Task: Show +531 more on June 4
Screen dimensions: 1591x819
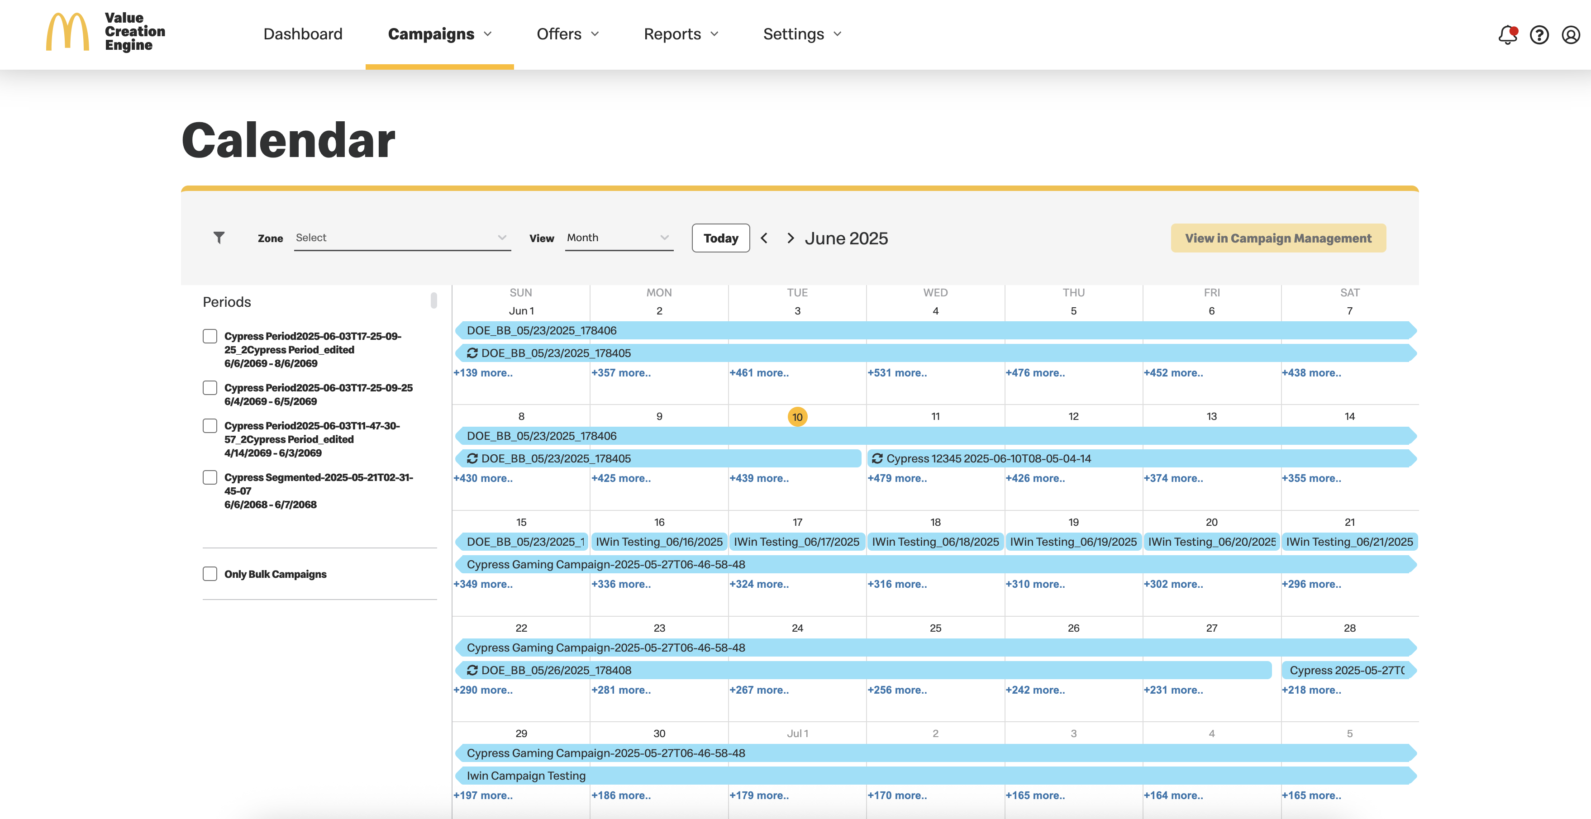Action: tap(897, 372)
